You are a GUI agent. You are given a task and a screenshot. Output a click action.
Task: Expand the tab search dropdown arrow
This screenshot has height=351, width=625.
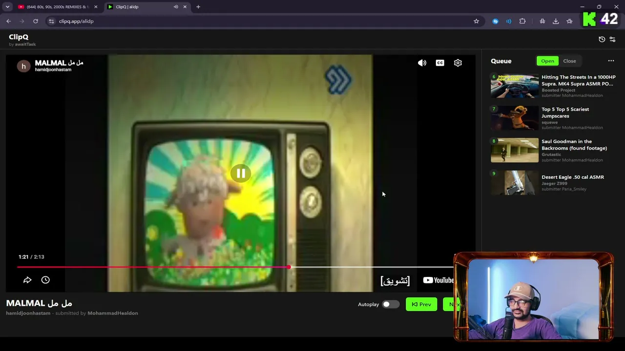(7, 7)
